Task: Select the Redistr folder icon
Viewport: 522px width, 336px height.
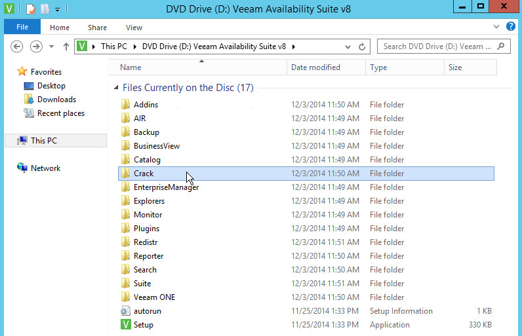Action: pyautogui.click(x=125, y=242)
